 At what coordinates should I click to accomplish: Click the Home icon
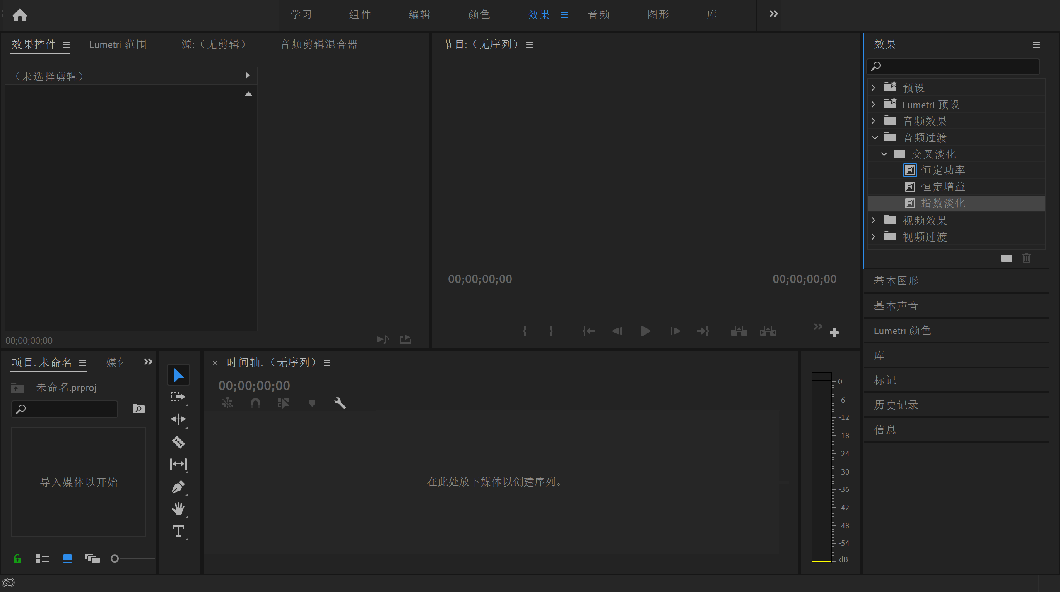click(20, 15)
